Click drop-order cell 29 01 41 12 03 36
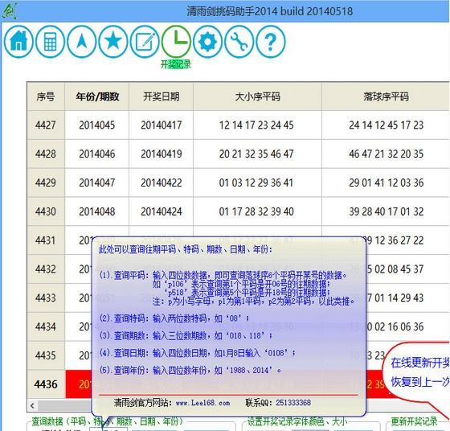Image resolution: width=450 pixels, height=431 pixels. tap(386, 183)
